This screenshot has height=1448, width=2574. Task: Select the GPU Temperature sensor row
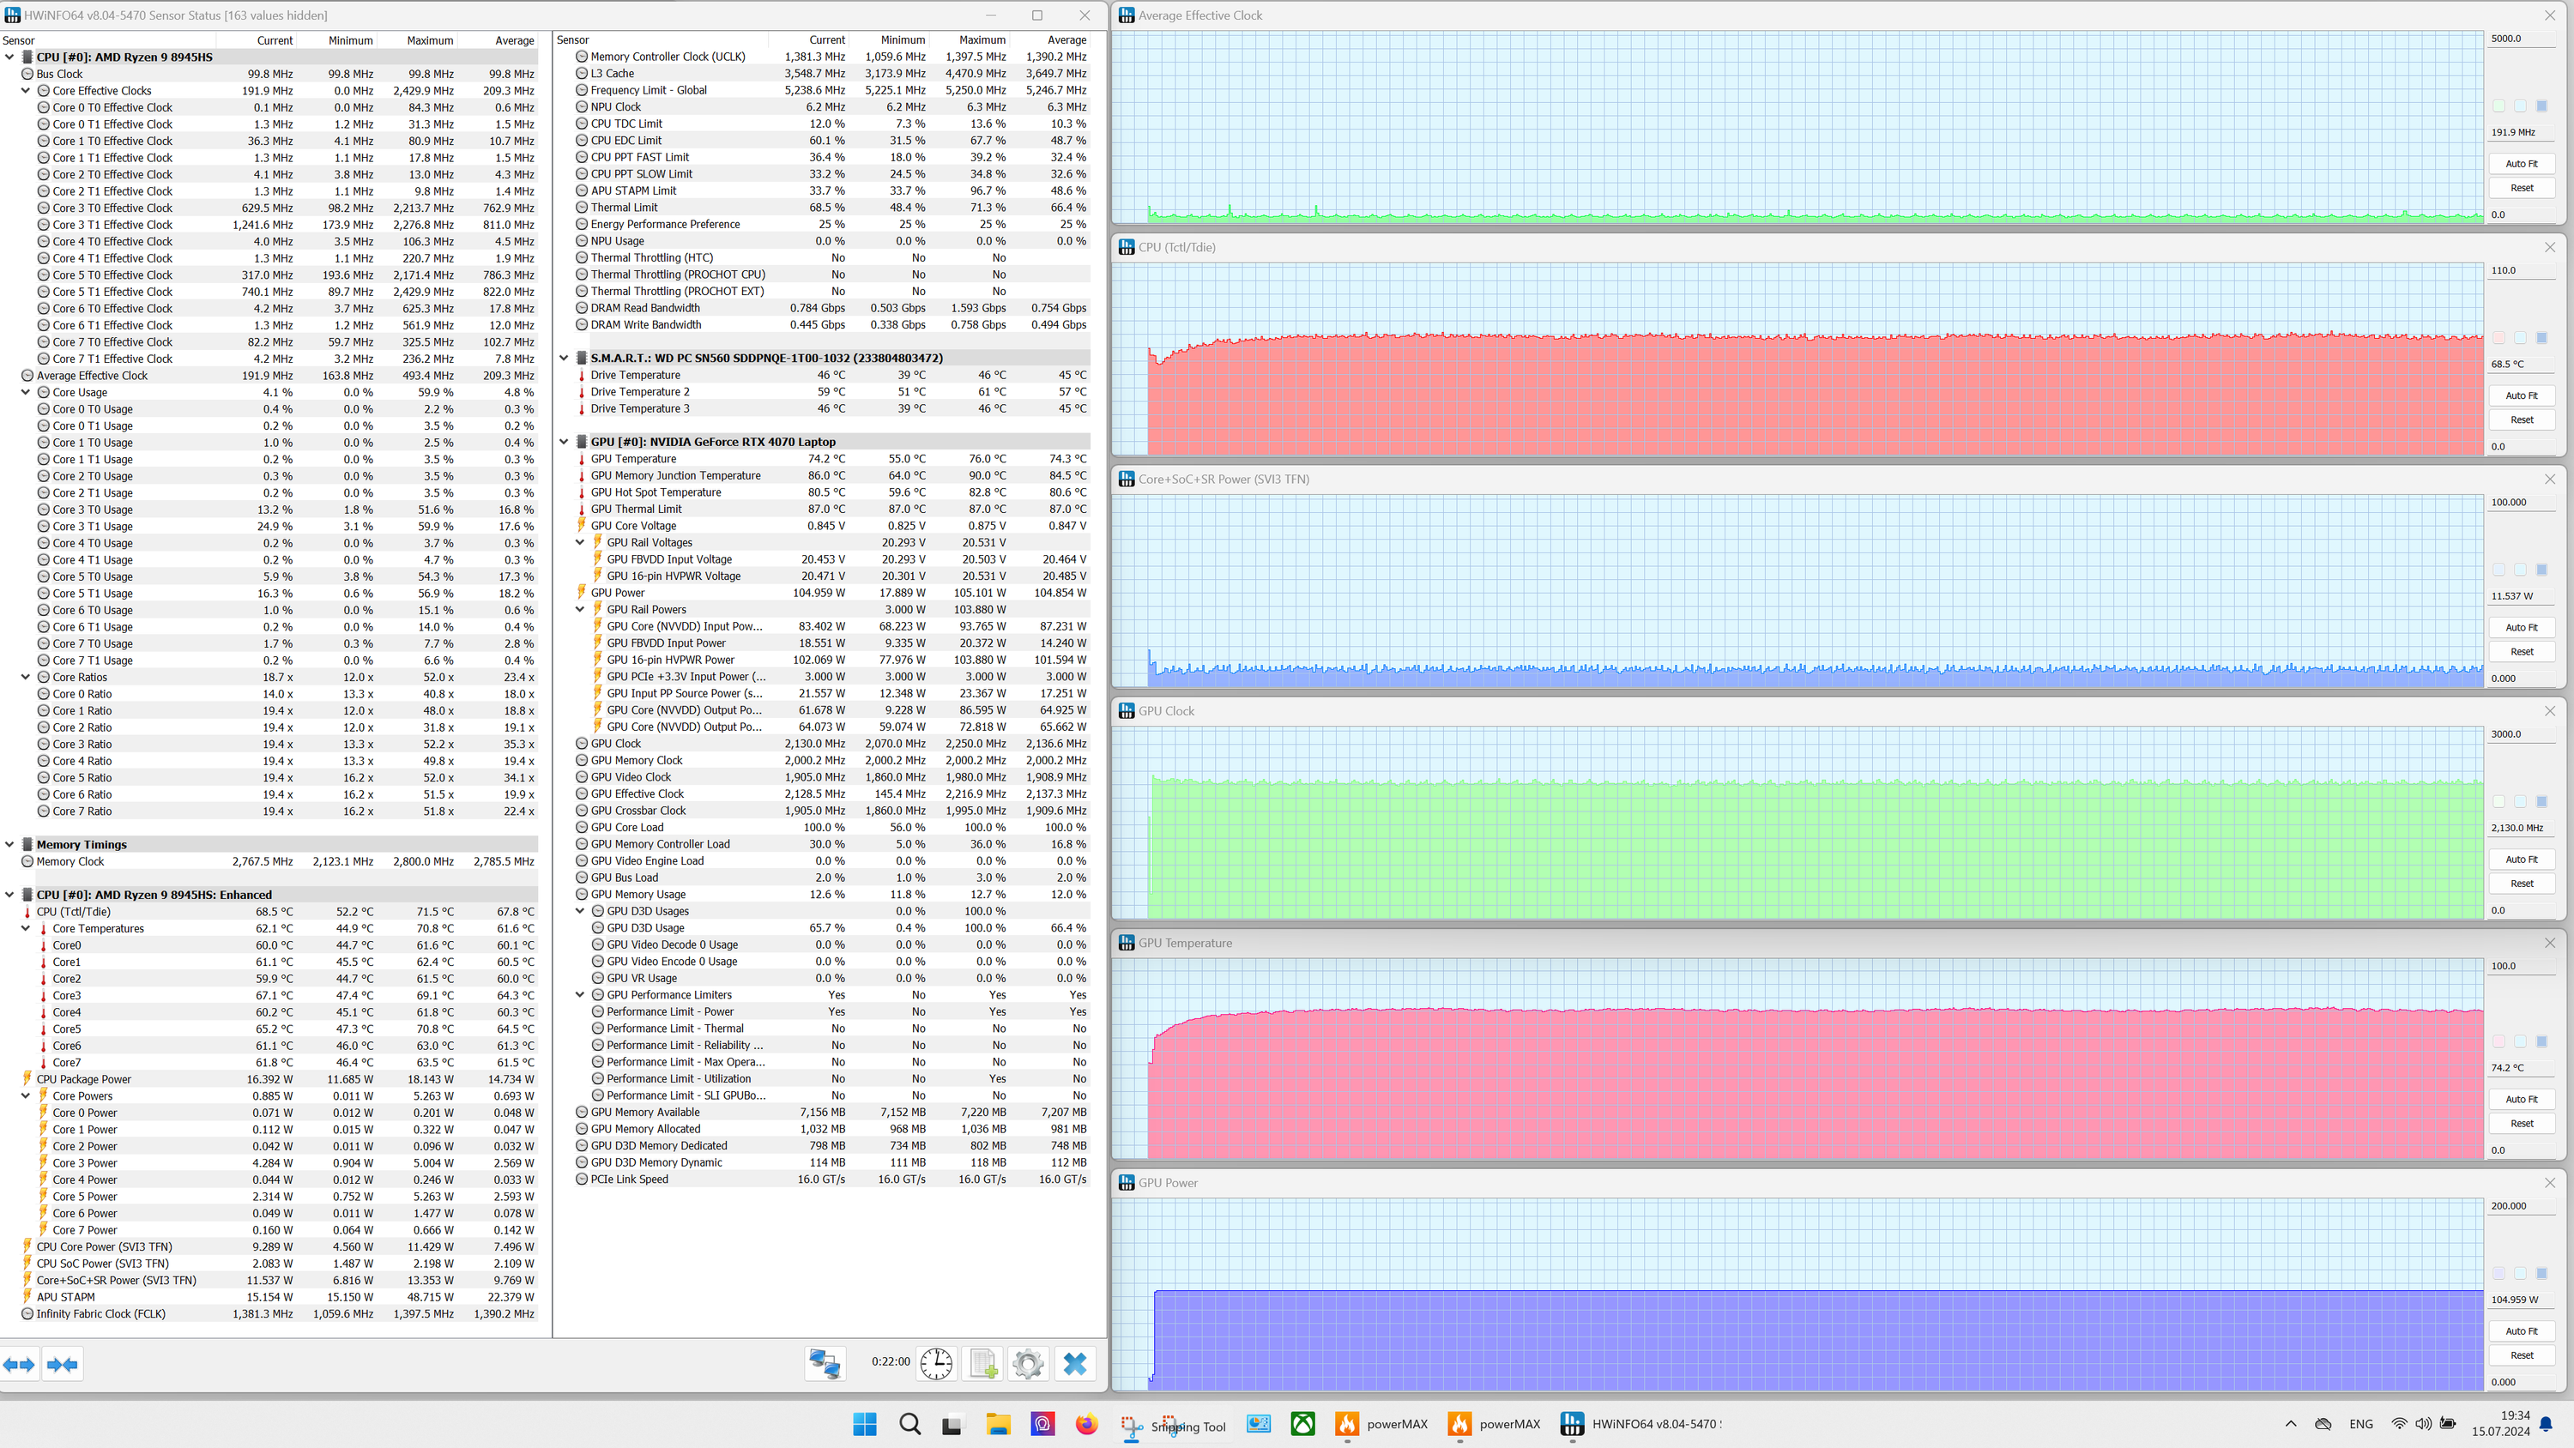pos(633,459)
